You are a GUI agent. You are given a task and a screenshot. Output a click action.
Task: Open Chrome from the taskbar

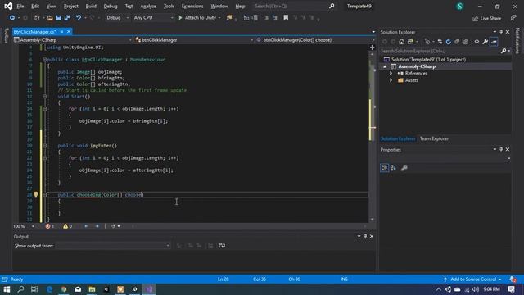[64, 289]
